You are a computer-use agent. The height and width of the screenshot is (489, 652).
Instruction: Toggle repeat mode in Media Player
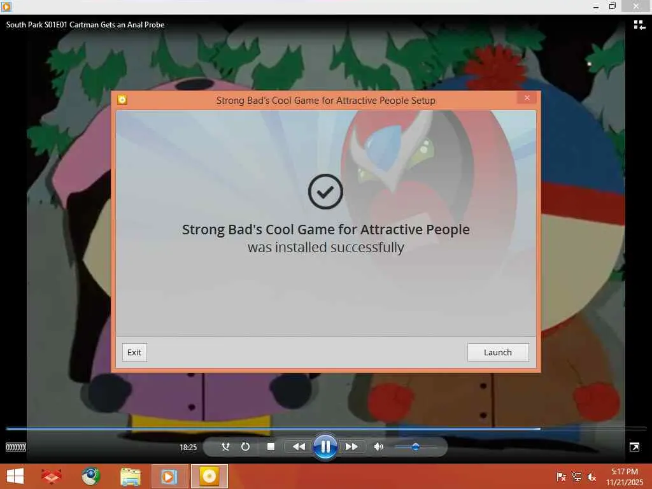tap(245, 446)
